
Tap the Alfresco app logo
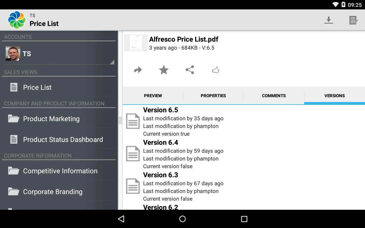[x=17, y=20]
